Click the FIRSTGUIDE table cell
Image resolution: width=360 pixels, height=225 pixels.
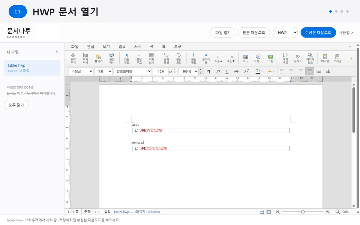[211, 130]
